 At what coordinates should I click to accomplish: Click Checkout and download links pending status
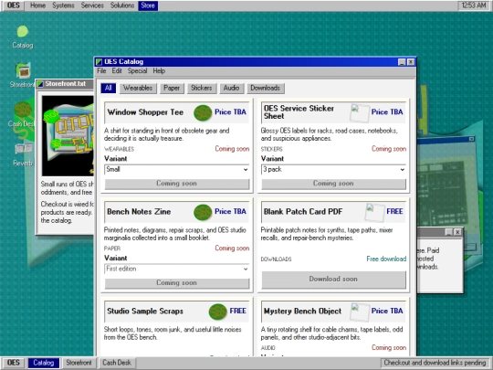435,363
